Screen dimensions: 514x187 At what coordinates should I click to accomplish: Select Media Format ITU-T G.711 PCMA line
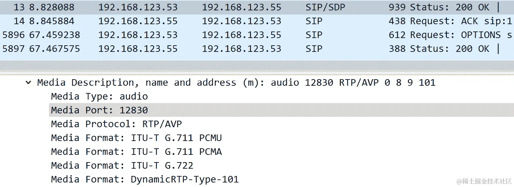[136, 152]
